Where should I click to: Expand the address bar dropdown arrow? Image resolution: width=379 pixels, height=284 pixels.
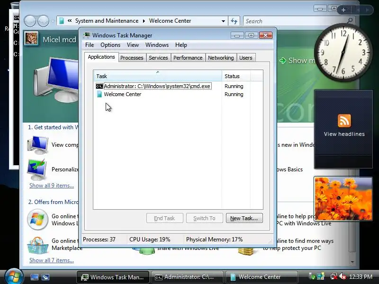(x=223, y=21)
